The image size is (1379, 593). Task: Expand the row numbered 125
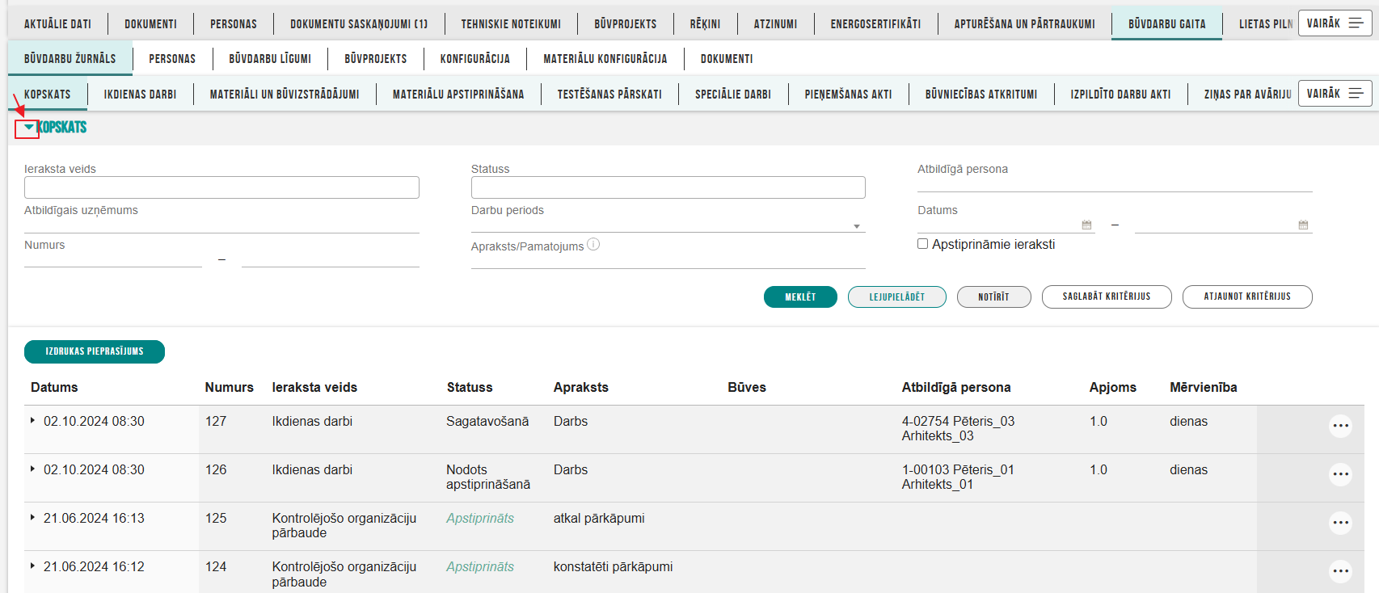pos(32,518)
